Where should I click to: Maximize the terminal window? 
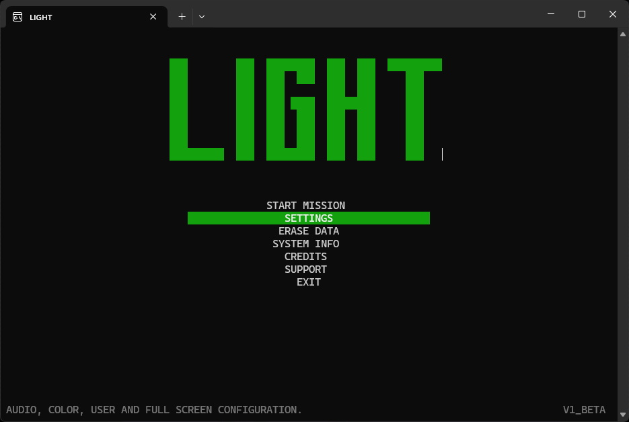pyautogui.click(x=582, y=14)
